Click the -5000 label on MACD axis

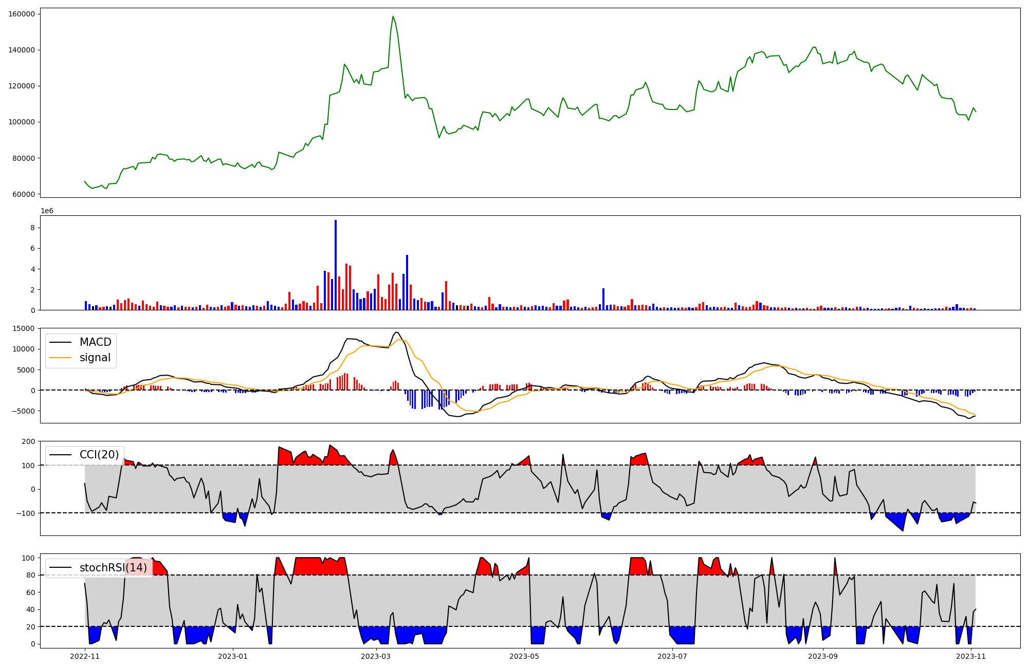click(x=24, y=411)
